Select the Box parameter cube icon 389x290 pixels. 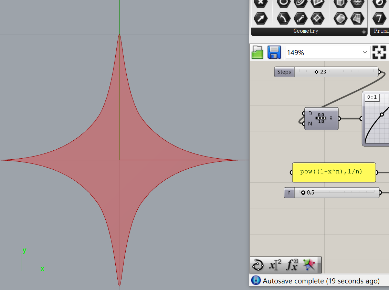(x=340, y=3)
